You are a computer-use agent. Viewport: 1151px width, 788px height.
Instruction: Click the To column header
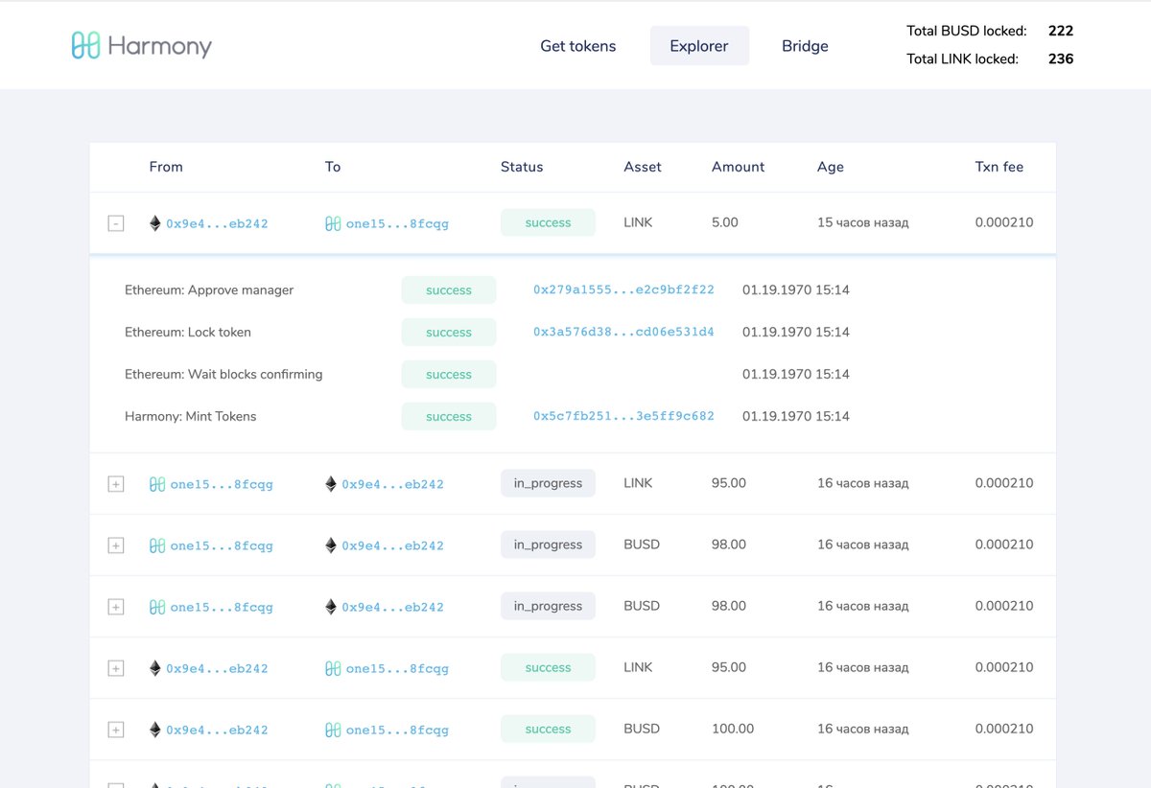333,167
